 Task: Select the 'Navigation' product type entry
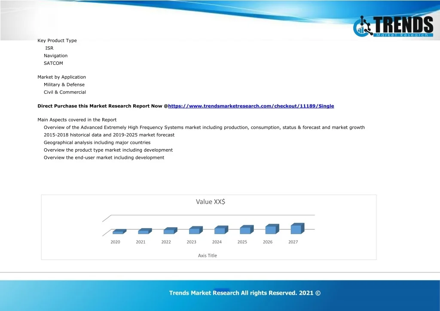point(55,56)
